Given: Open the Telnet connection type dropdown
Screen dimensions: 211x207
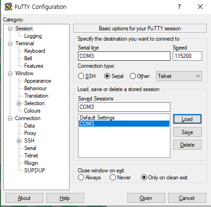Looking at the screenshot, I should coord(179,76).
